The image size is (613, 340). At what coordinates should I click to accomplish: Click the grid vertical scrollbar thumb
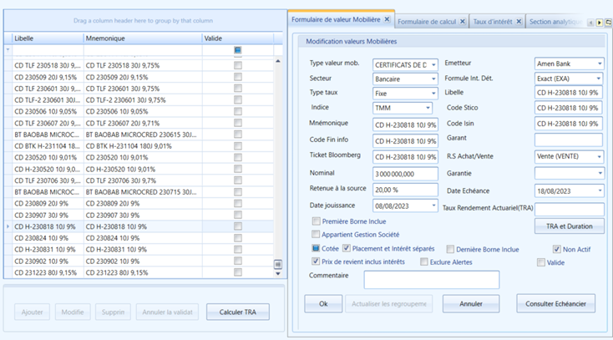click(278, 265)
